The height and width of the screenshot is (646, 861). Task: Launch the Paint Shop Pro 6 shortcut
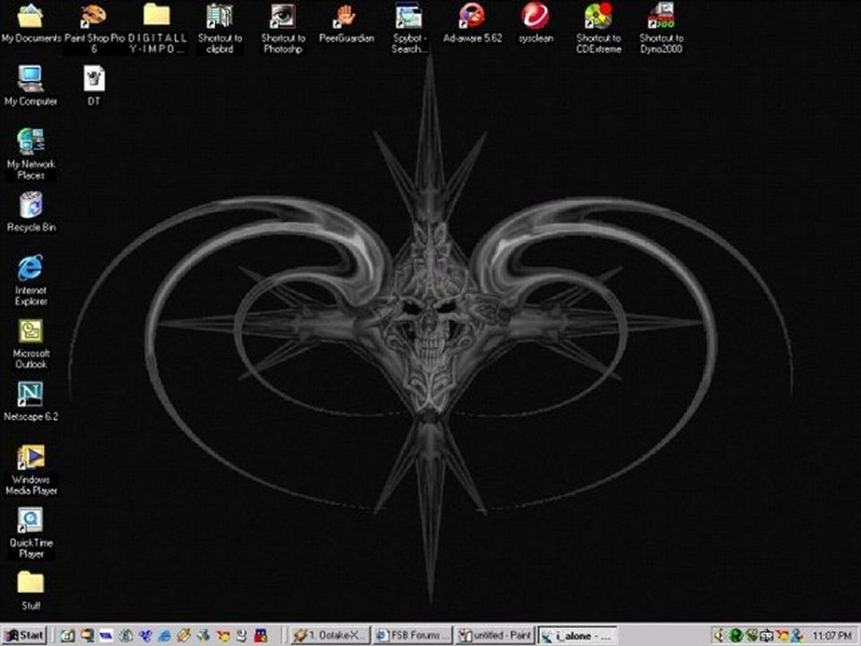pyautogui.click(x=94, y=28)
